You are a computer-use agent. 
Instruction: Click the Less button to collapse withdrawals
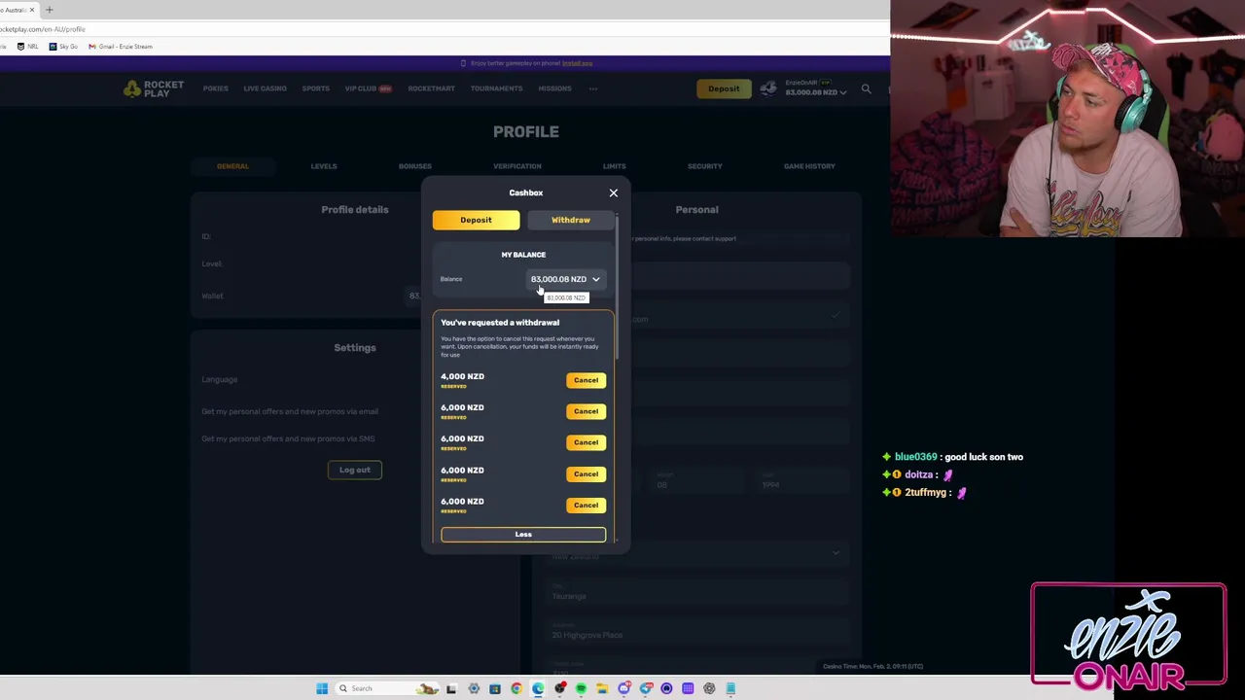(523, 534)
